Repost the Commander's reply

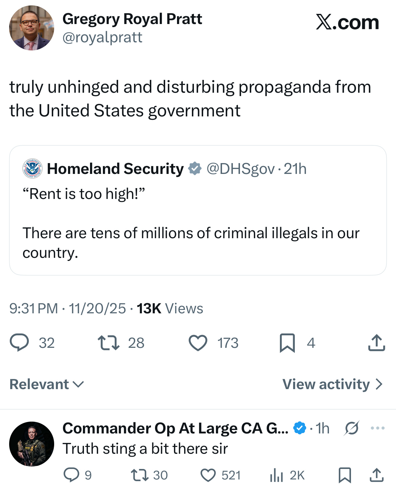click(140, 475)
